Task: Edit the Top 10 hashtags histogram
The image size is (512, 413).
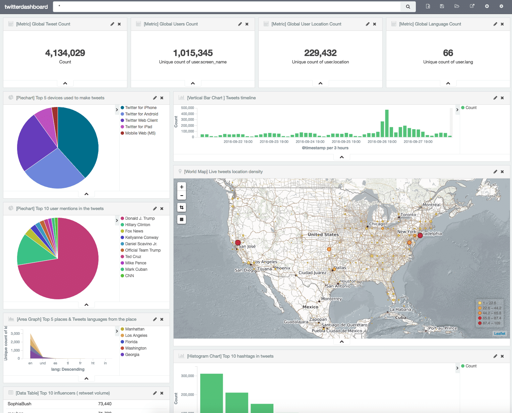Action: (x=495, y=356)
